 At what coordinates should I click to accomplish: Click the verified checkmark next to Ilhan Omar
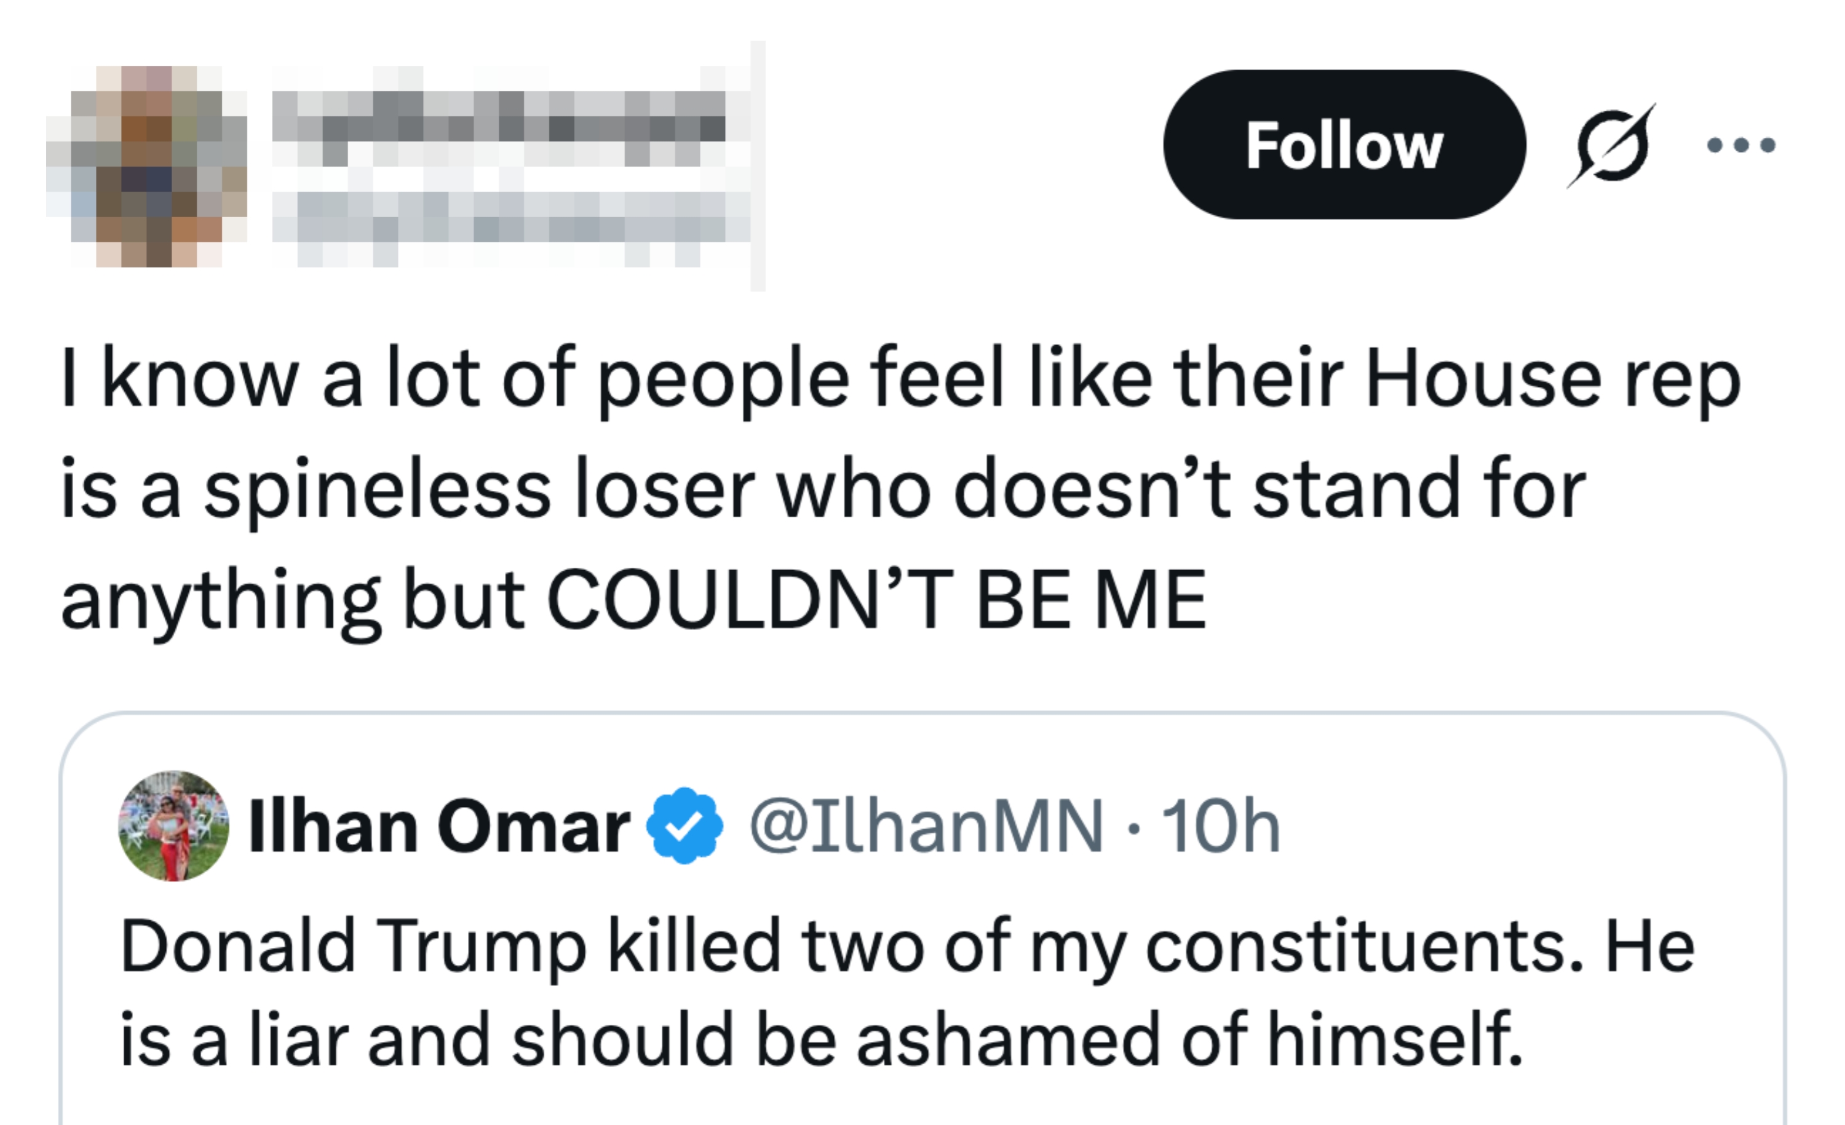pos(683,825)
